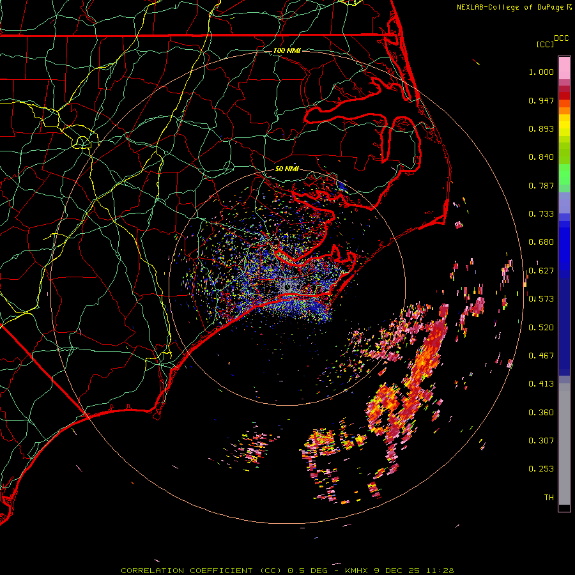
Task: Click the 0.733 color scale value
Action: pyautogui.click(x=541, y=214)
